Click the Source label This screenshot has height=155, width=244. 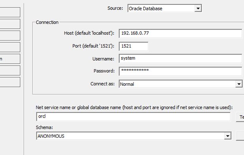tap(115, 8)
